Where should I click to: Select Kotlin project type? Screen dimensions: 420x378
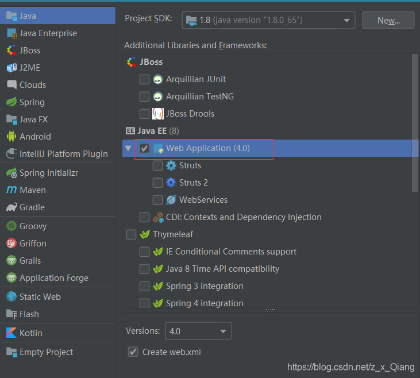point(57,333)
